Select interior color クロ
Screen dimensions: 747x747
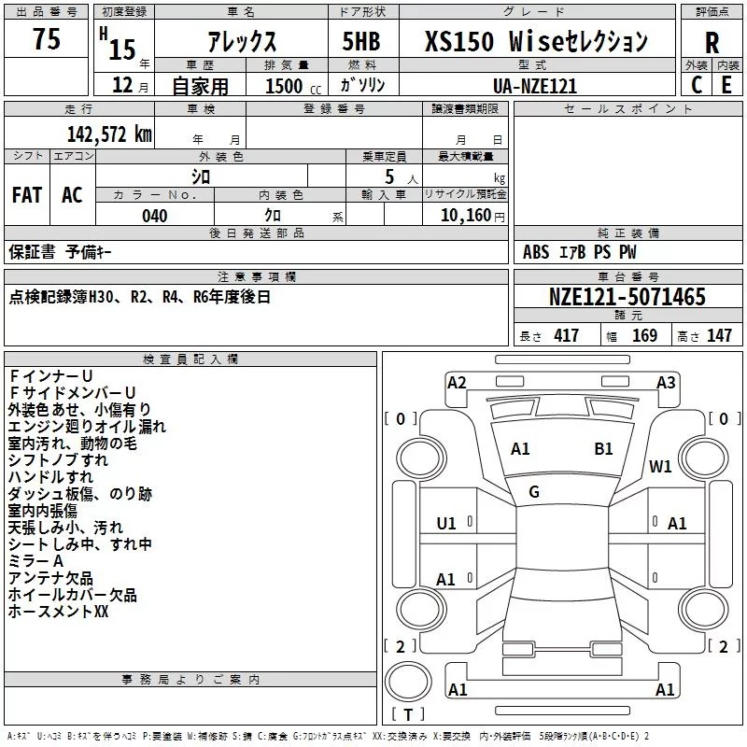[273, 215]
